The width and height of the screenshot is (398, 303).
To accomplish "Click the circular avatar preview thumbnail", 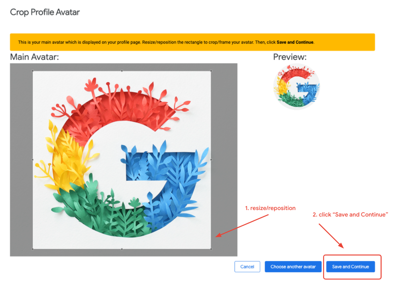I will pos(296,87).
